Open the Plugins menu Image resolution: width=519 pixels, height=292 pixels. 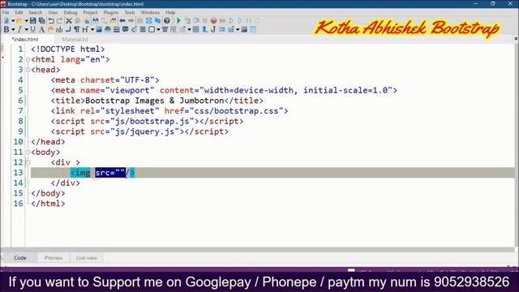[x=111, y=13]
